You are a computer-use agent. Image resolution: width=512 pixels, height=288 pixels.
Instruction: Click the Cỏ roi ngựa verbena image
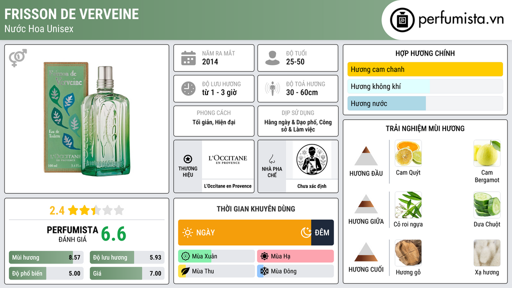(408, 204)
